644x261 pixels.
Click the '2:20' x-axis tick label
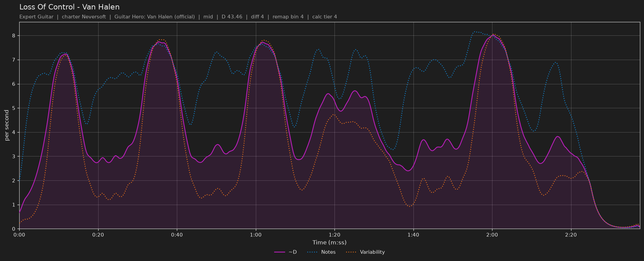tap(571, 235)
